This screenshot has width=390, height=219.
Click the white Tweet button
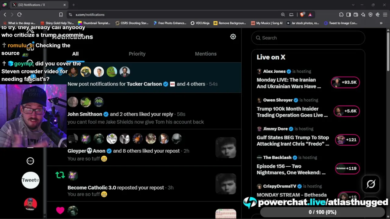click(x=30, y=180)
